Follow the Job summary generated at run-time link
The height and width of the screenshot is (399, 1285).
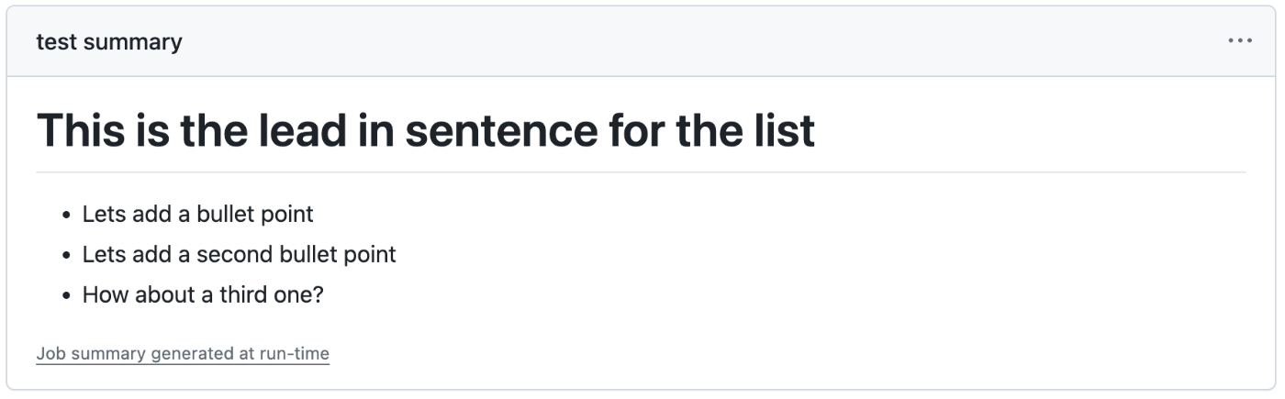click(183, 353)
